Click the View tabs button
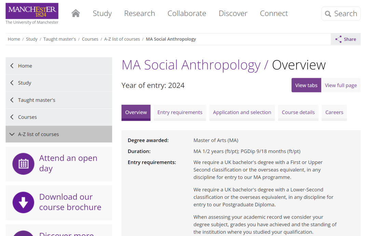The image size is (369, 236). click(x=306, y=85)
